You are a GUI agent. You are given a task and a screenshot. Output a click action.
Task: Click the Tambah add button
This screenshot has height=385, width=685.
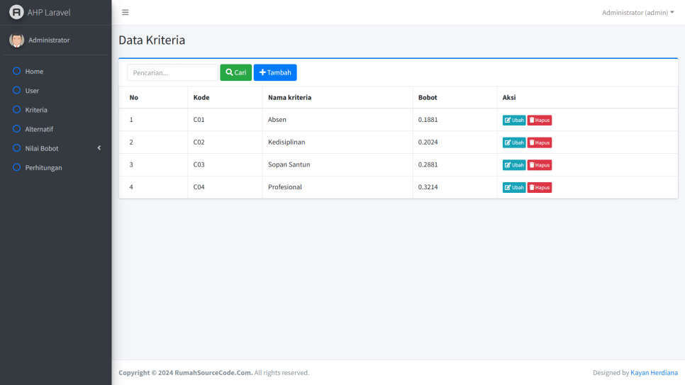tap(275, 72)
